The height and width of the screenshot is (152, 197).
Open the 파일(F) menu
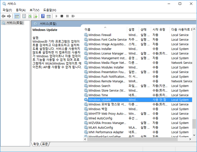point(7,10)
